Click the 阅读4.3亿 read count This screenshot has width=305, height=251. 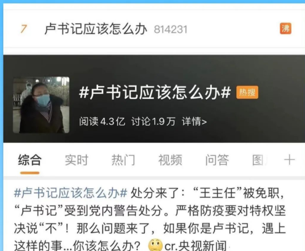pyautogui.click(x=102, y=121)
